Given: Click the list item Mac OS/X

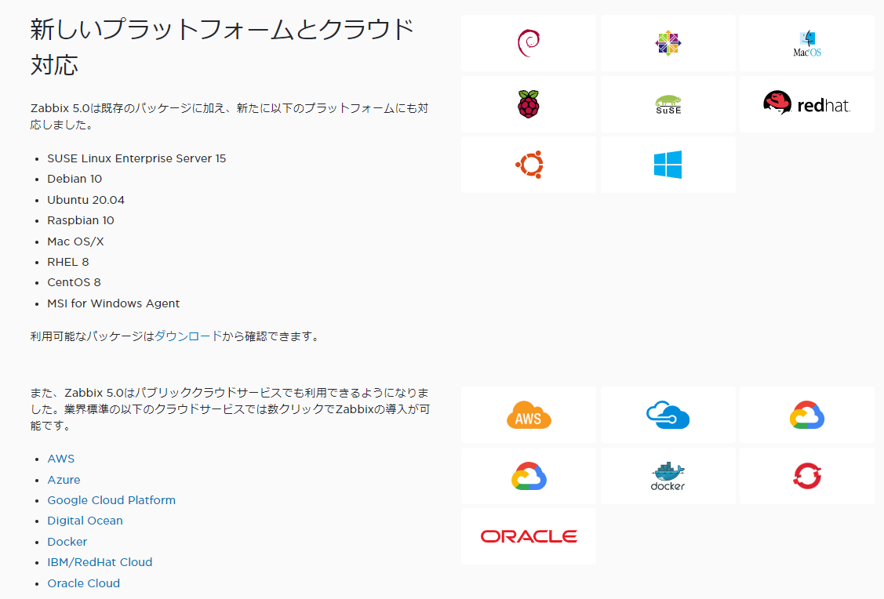Looking at the screenshot, I should coord(75,241).
